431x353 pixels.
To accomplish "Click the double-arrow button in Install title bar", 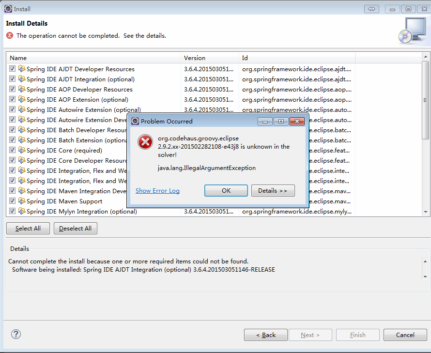I will [x=371, y=9].
